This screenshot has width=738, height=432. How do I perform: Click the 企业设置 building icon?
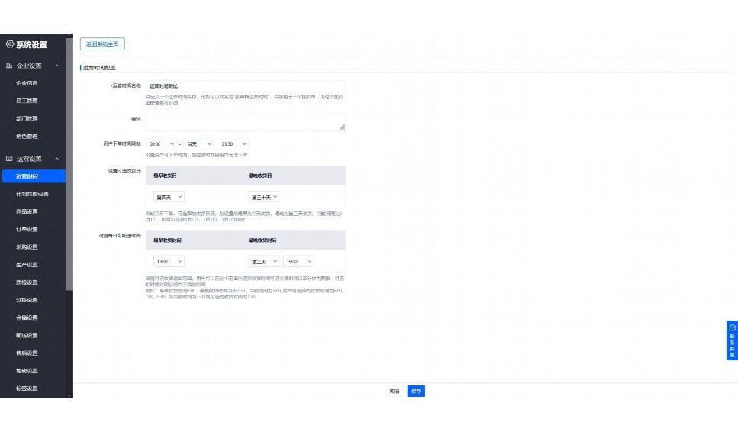(9, 66)
